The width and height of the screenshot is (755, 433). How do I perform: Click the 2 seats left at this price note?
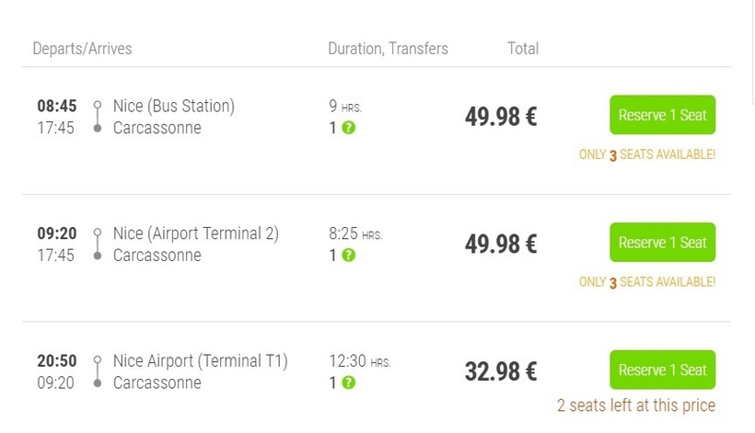636,405
